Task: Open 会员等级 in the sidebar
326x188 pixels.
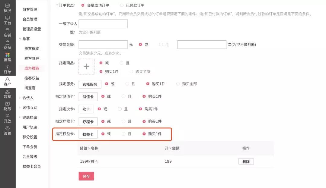Action: 30,156
